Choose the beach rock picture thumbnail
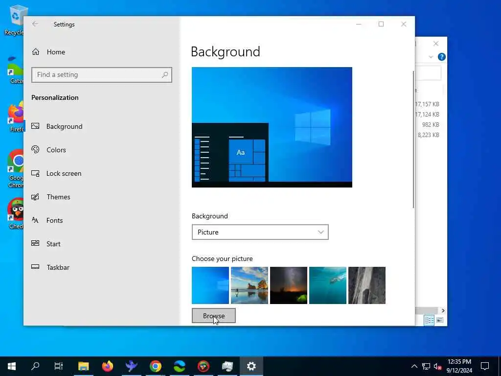 tap(249, 285)
